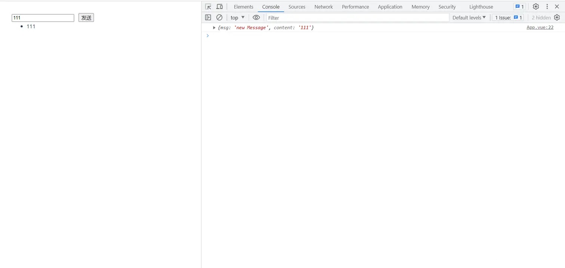Image resolution: width=565 pixels, height=268 pixels.
Task: Click the messages badge icon showing 1
Action: 519,7
